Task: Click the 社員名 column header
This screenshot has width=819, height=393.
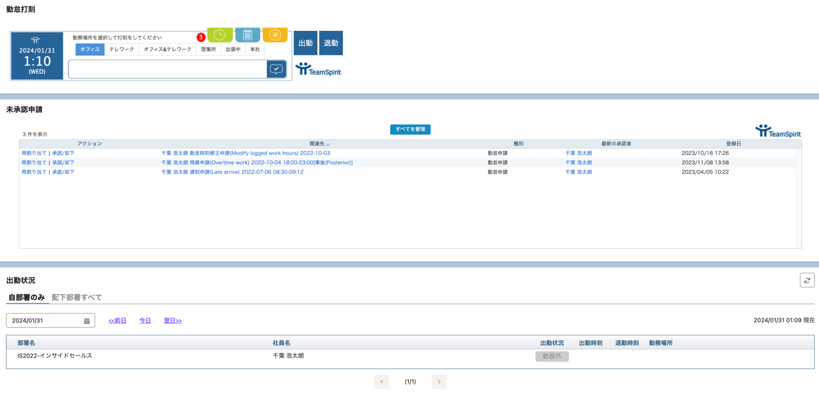Action: point(281,343)
